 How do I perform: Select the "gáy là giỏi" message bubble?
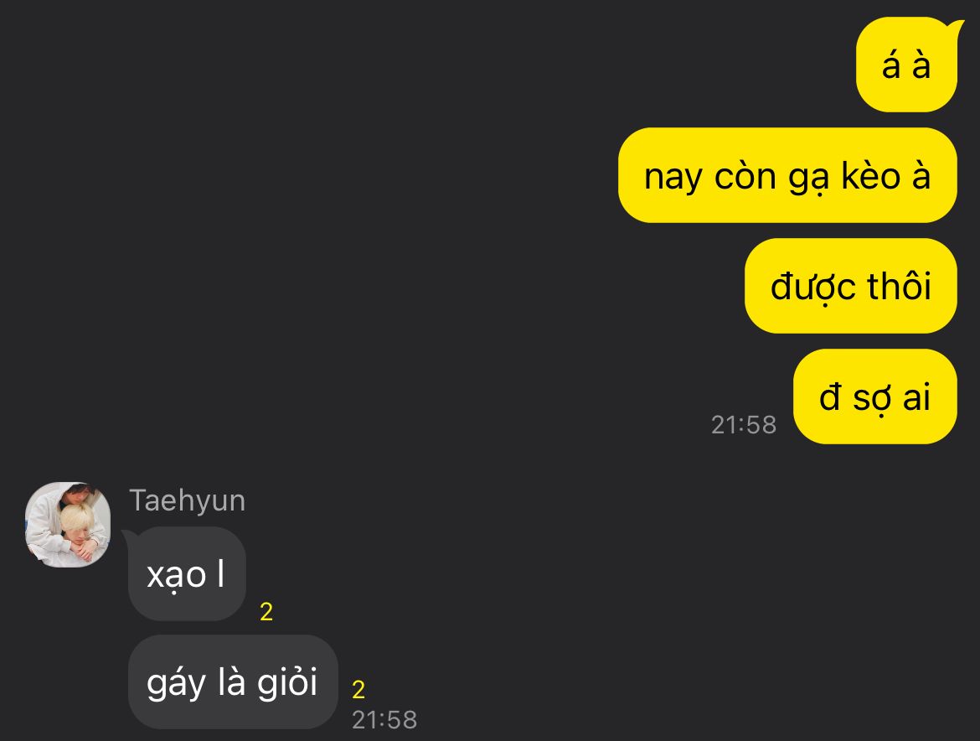[233, 682]
